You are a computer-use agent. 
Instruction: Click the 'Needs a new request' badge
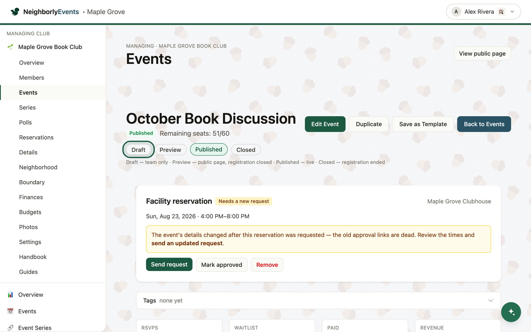(244, 201)
